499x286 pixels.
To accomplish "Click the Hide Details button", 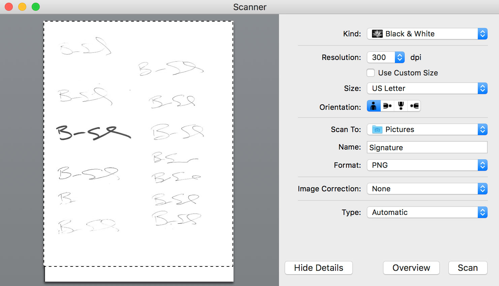I will 318,268.
